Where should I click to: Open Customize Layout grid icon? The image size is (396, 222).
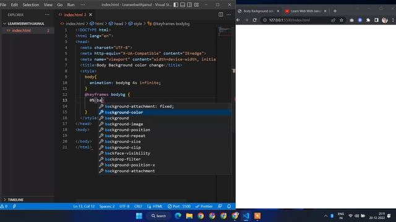(x=197, y=5)
